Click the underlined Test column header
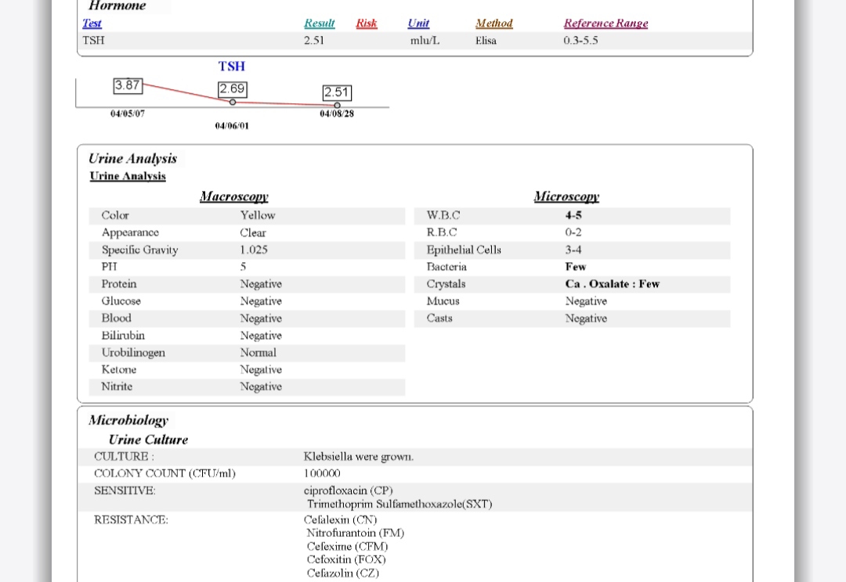Image resolution: width=846 pixels, height=582 pixels. [x=92, y=23]
